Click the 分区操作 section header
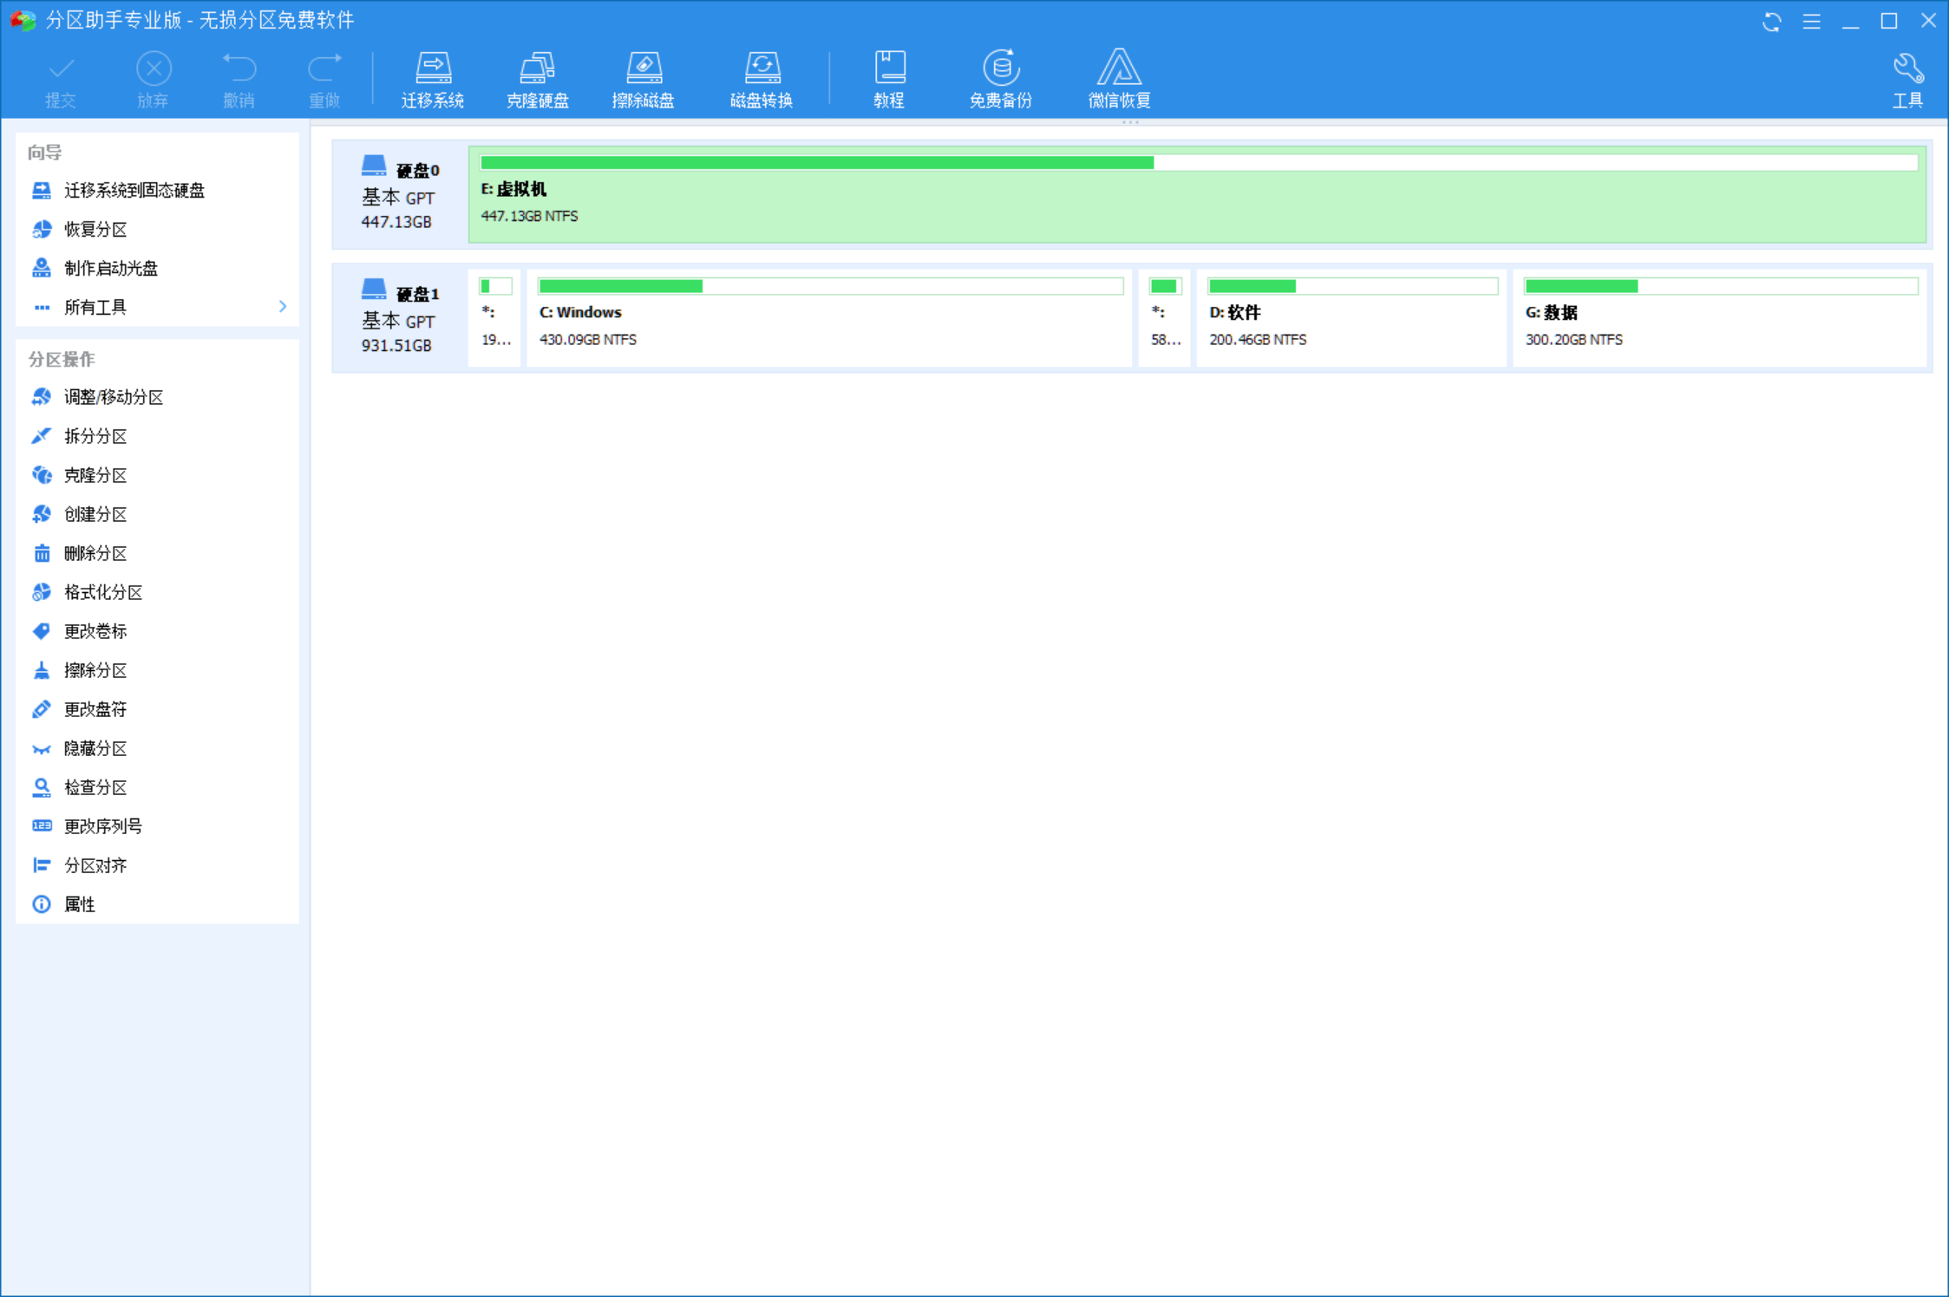1949x1297 pixels. pos(62,359)
